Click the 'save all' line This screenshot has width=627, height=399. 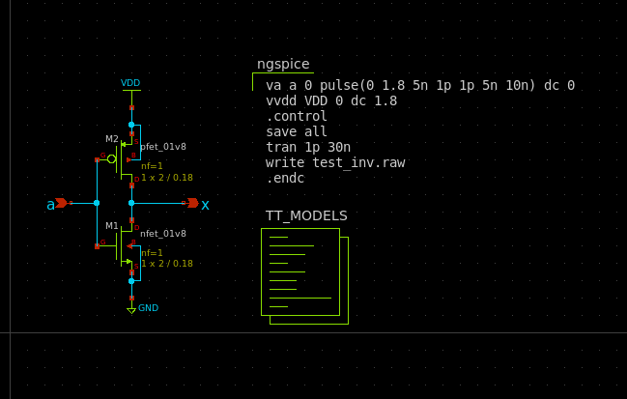coord(297,132)
